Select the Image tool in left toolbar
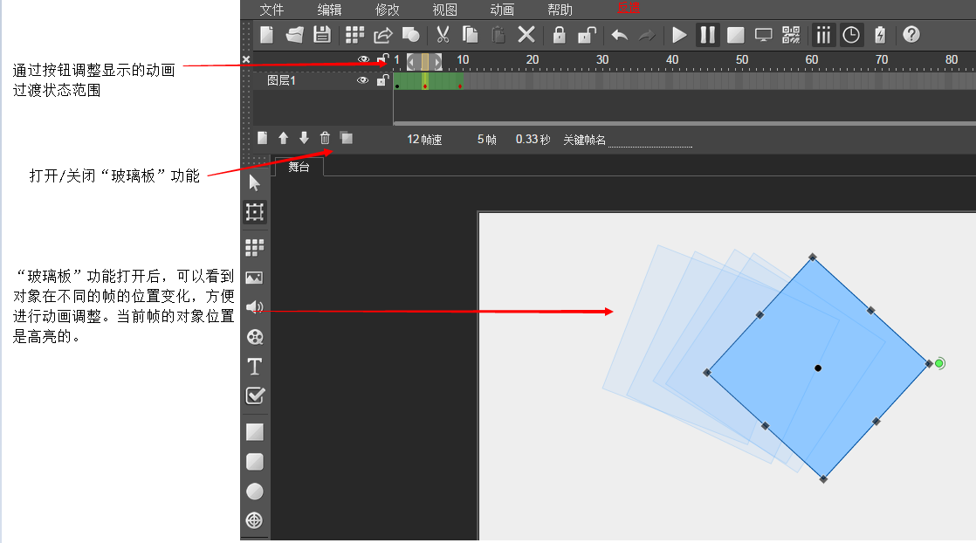976x543 pixels. coord(254,278)
